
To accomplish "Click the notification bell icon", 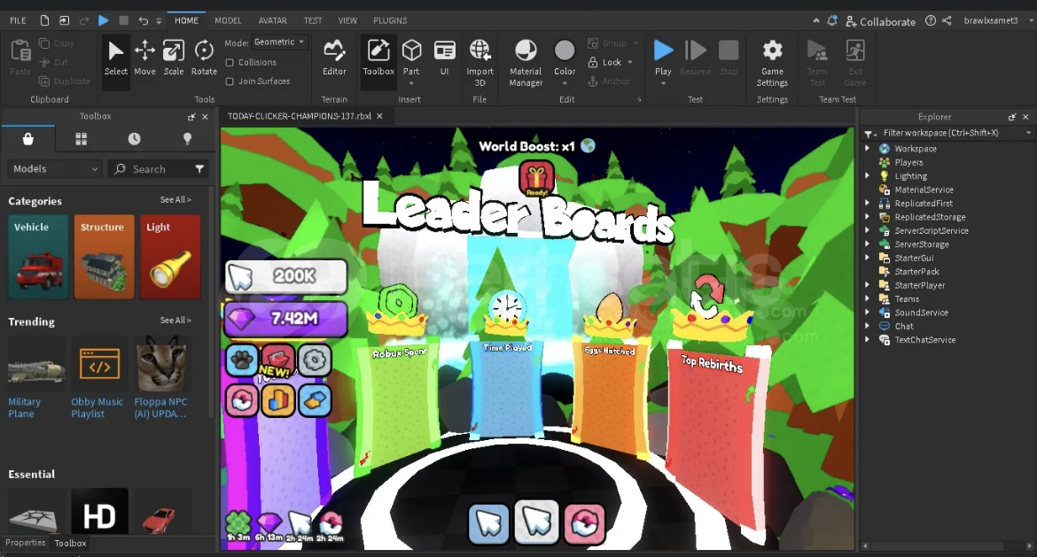I will coord(832,21).
